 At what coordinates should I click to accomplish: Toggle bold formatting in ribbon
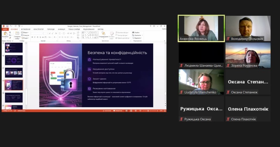32,37
